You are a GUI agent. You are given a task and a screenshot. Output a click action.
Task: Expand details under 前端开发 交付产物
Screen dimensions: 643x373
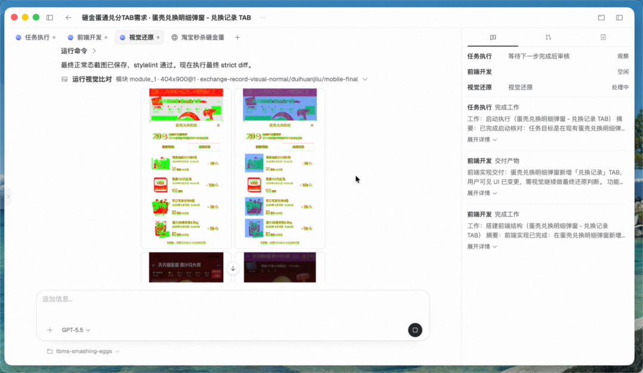482,193
